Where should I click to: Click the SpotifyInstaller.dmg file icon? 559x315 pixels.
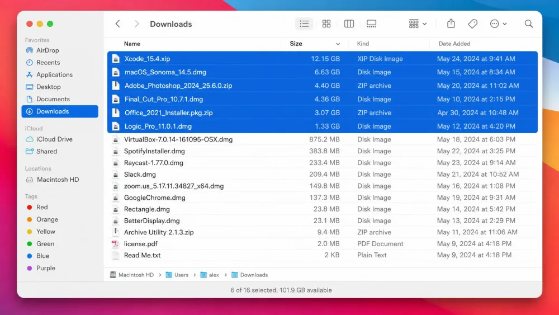click(x=116, y=151)
